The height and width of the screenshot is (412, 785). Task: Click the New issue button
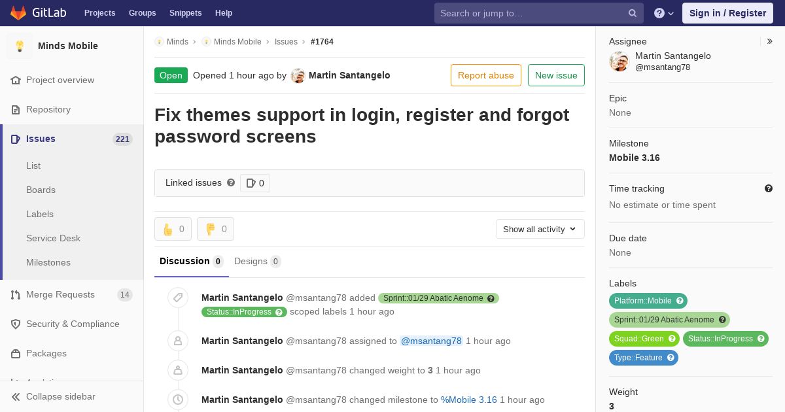pos(556,75)
